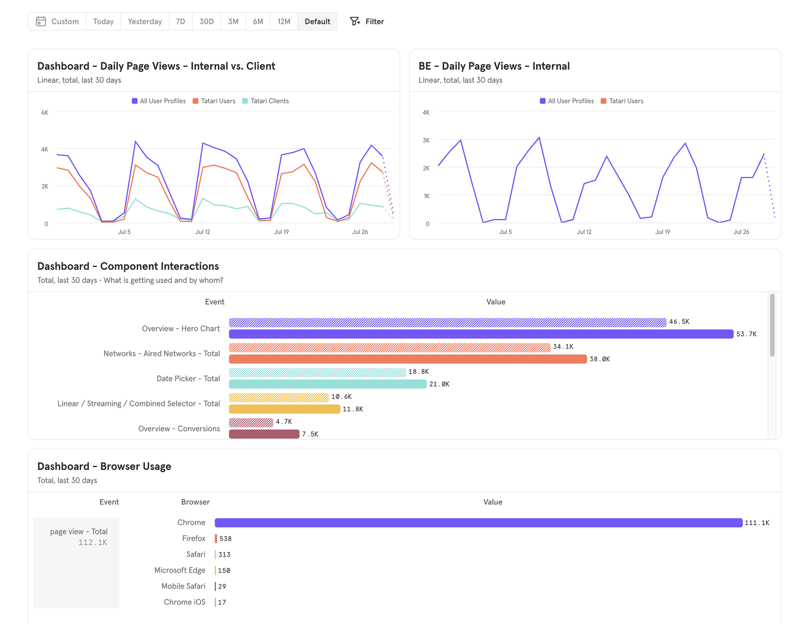
Task: Choose the Today range option
Action: [x=103, y=21]
